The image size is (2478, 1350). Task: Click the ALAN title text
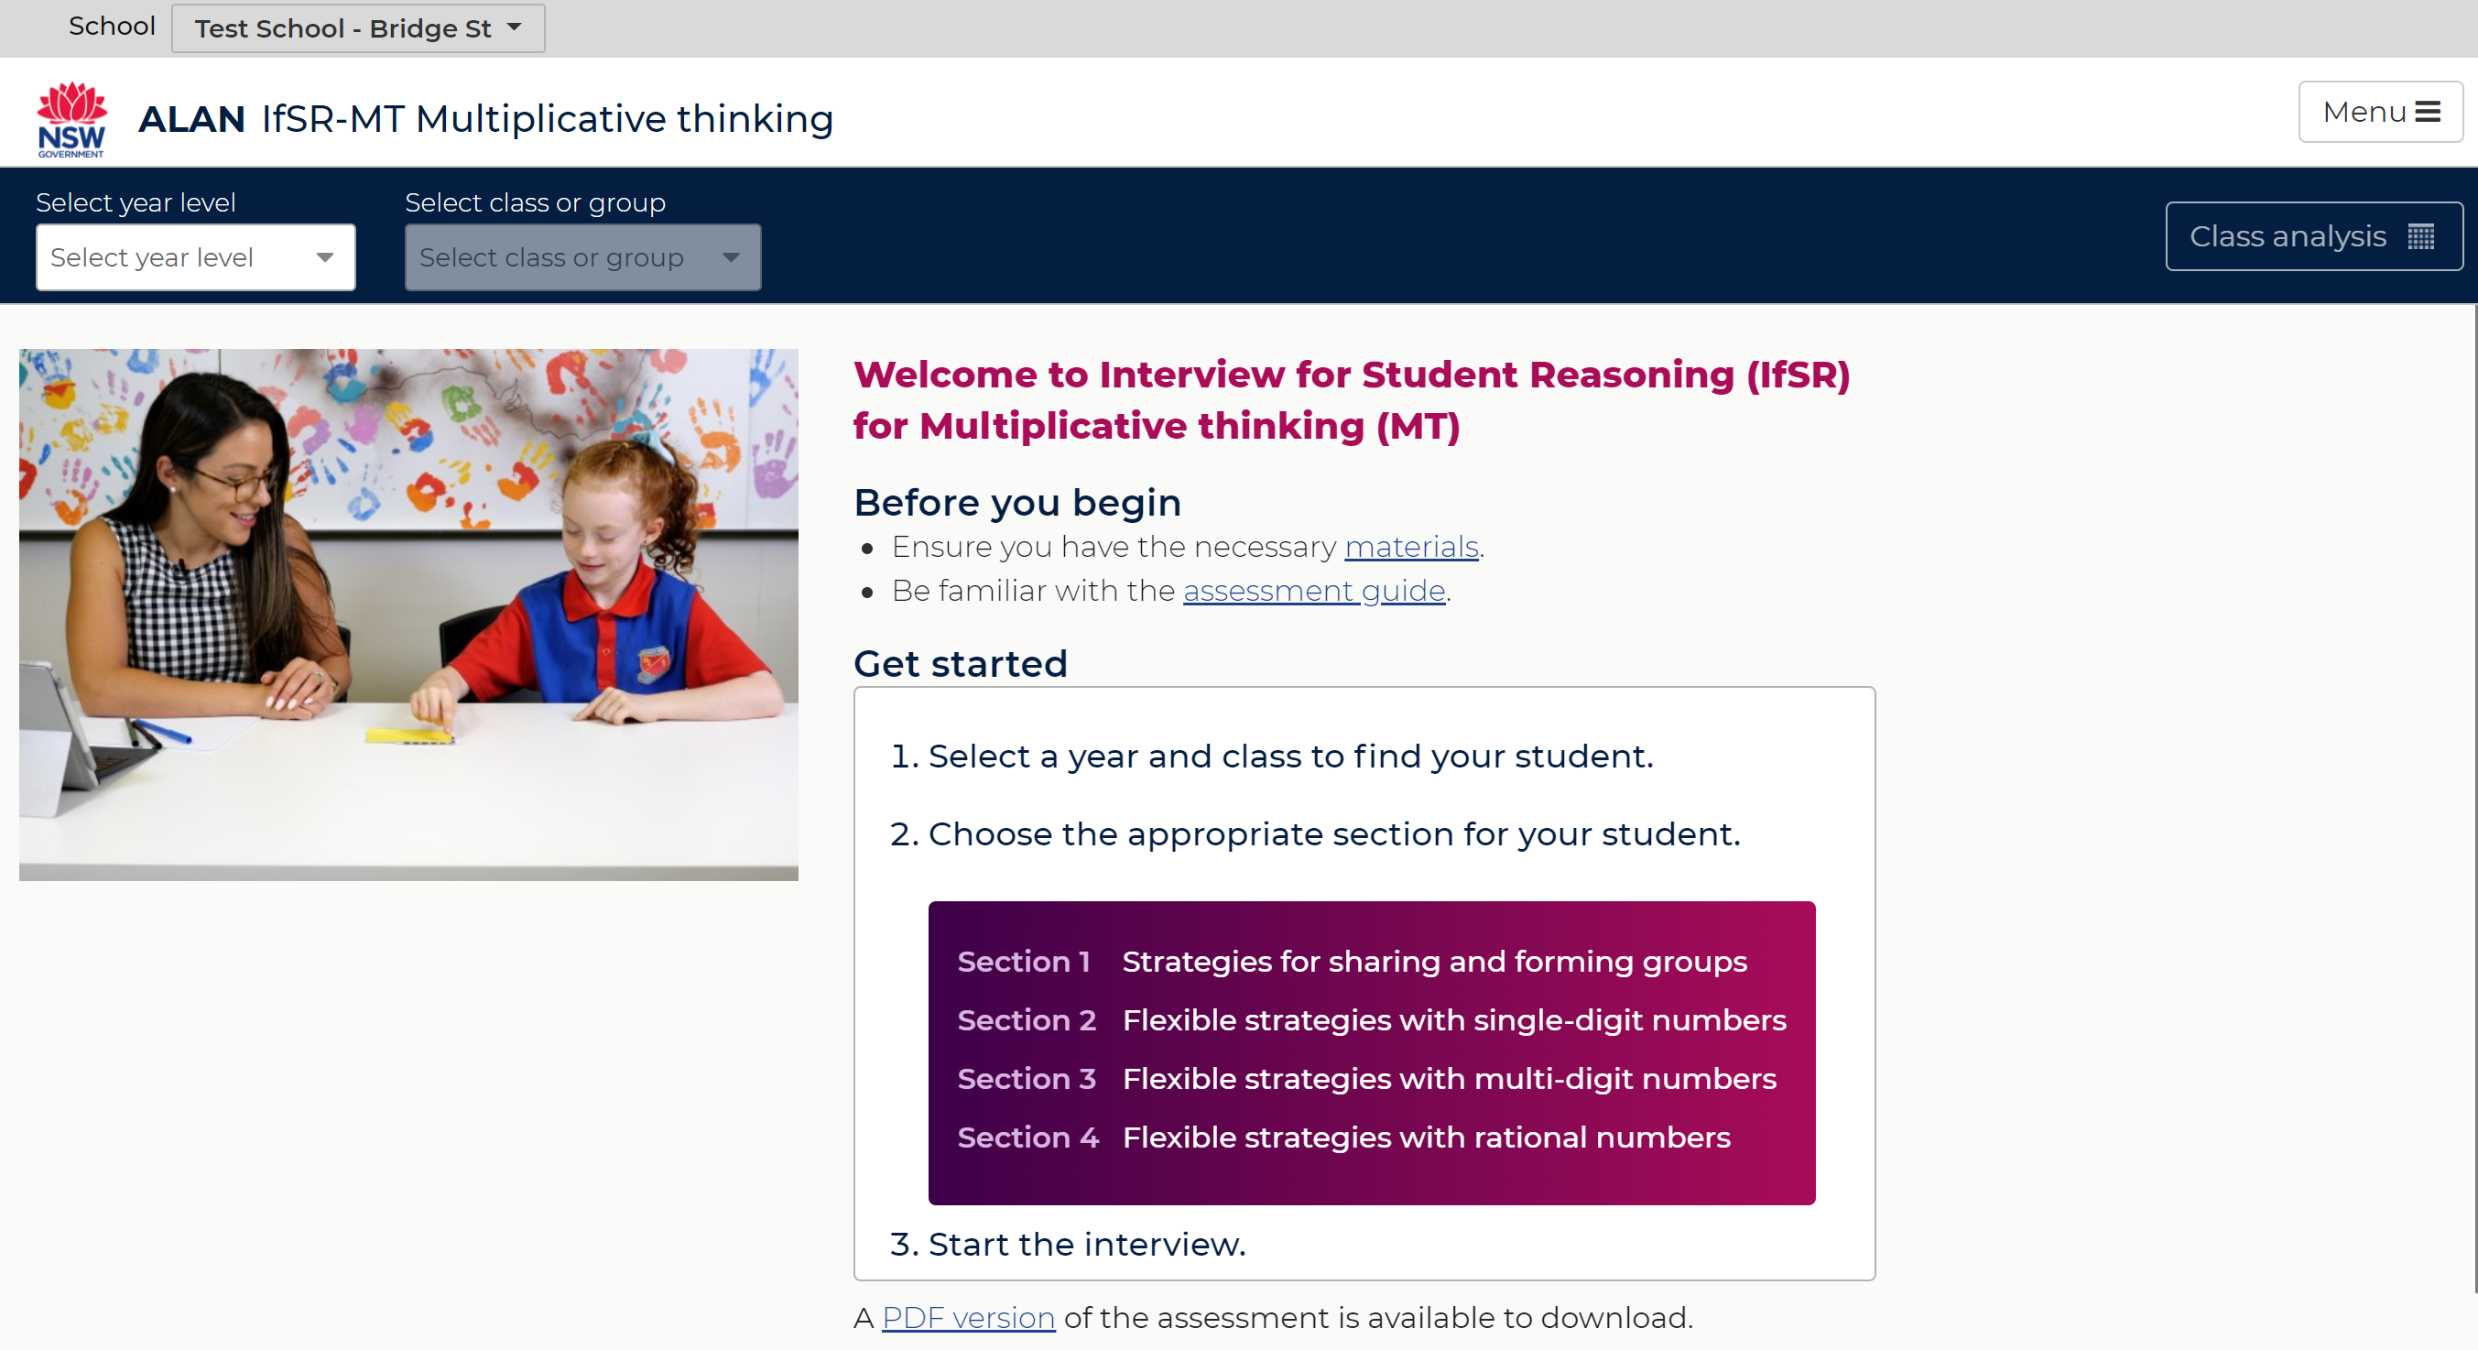click(x=191, y=119)
